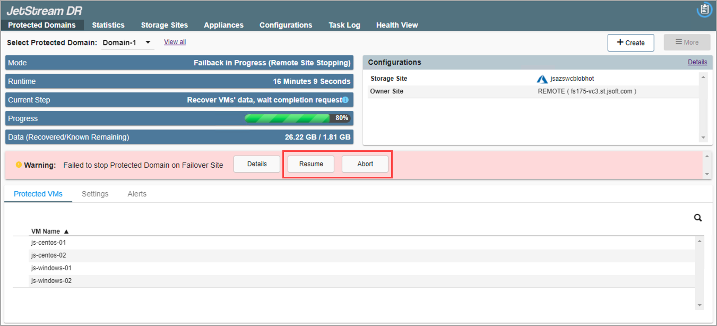Select the js-windows-01 VM row
Image resolution: width=717 pixels, height=326 pixels.
[51, 268]
